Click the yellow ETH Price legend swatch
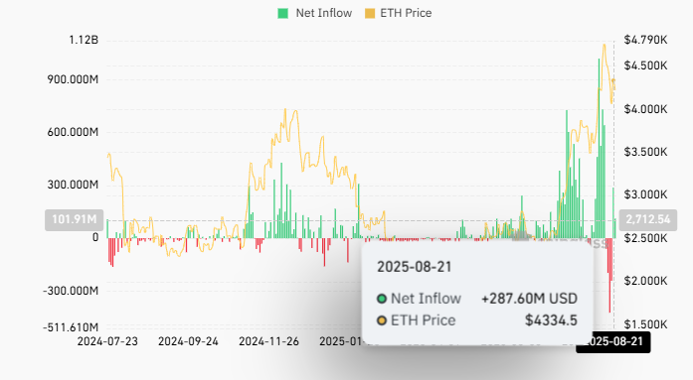This screenshot has width=693, height=380. [370, 13]
